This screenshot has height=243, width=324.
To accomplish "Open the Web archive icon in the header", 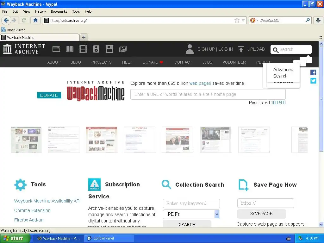I will 56,49.
